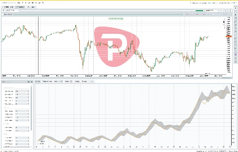Click the orange current price label on the price axis
238x152 pixels.
(x=228, y=36)
